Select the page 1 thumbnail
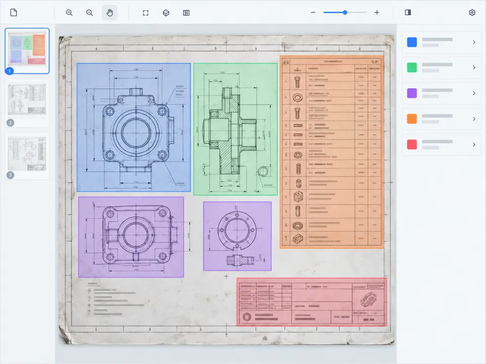The image size is (486, 364). (x=27, y=51)
